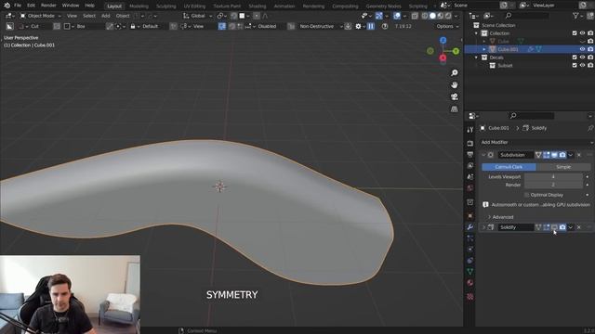Switch to the Shading workspace tab
595x334 pixels.
(x=258, y=6)
